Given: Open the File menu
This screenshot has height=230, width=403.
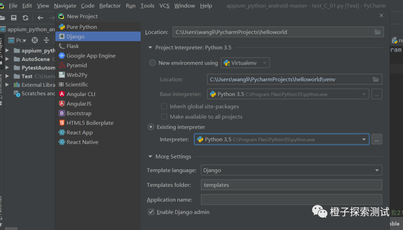Looking at the screenshot, I should [13, 6].
